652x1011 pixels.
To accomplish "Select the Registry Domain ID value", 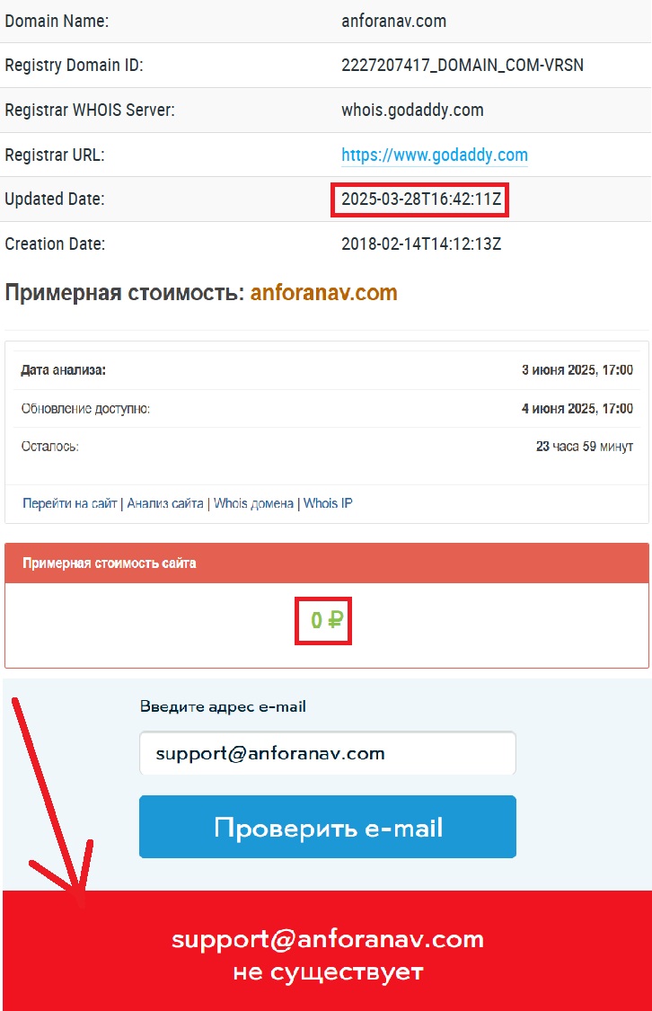I will coord(462,65).
